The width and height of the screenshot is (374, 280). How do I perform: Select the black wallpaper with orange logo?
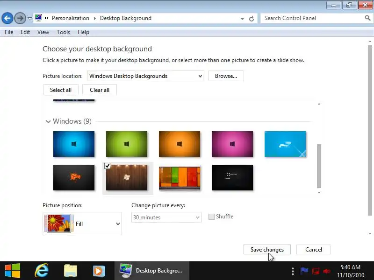pyautogui.click(x=74, y=178)
